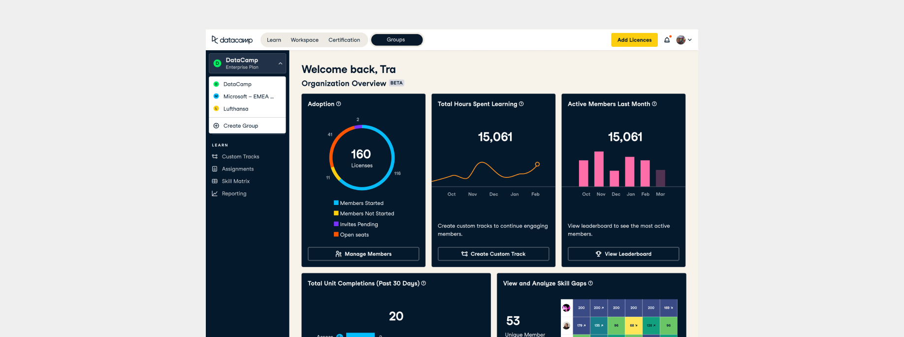904x337 pixels.
Task: Click the Members Not Started yellow swatch
Action: [x=336, y=213]
